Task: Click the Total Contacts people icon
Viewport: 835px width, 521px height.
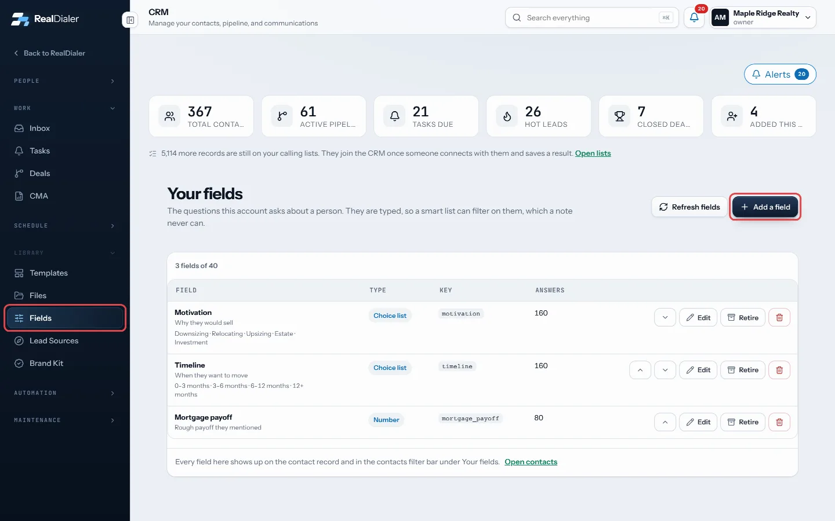Action: pyautogui.click(x=169, y=116)
